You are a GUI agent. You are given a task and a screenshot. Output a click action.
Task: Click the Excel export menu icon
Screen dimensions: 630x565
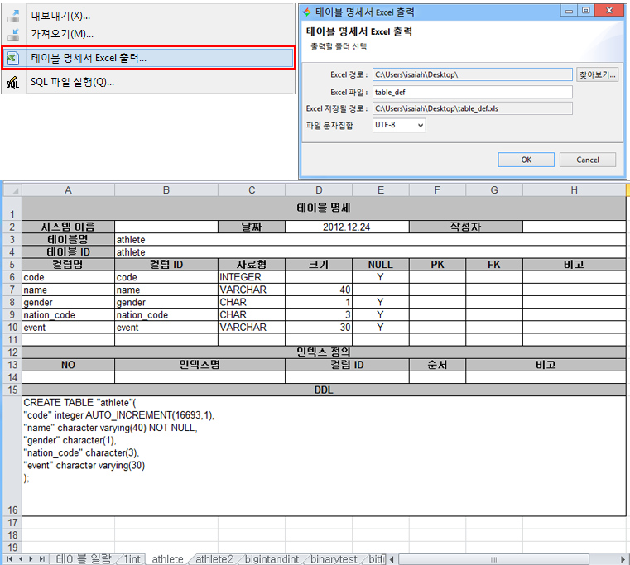[13, 58]
